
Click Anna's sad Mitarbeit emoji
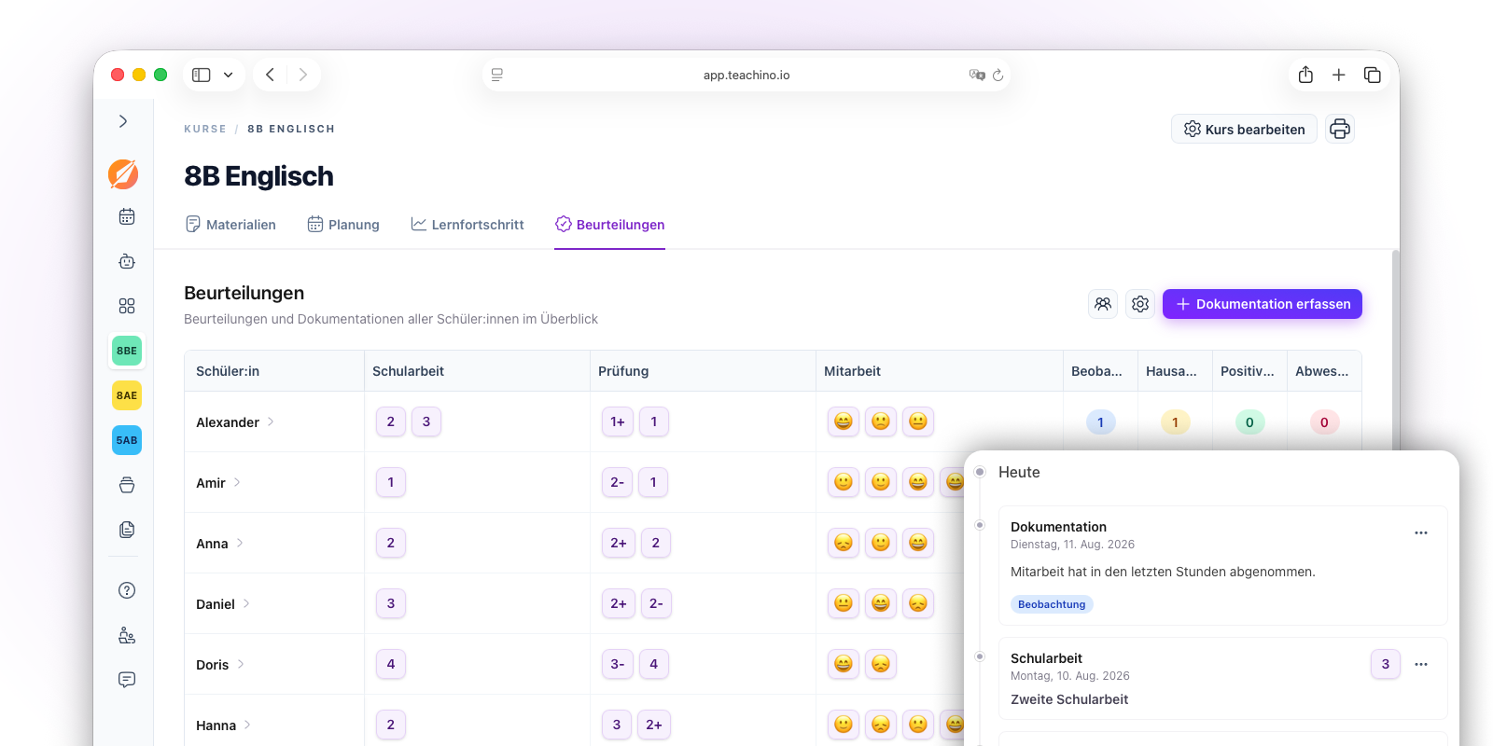[844, 543]
